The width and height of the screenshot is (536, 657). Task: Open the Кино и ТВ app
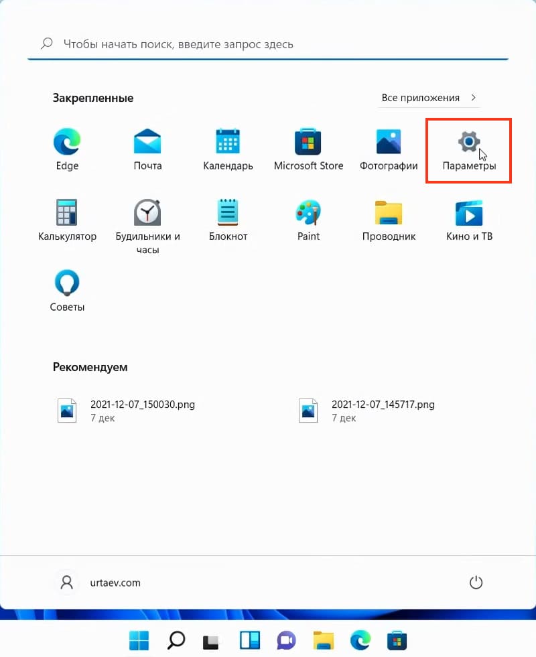pyautogui.click(x=469, y=220)
